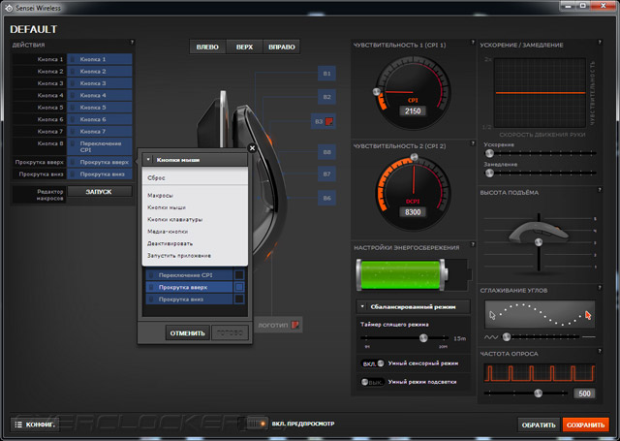620x441 pixels.
Task: Expand the Сбалансированный режим dropdown
Action: 413,307
